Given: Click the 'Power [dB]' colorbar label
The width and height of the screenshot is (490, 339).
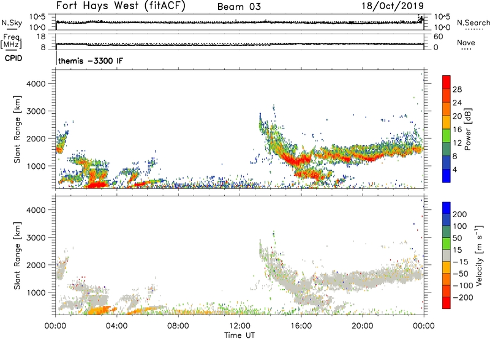Looking at the screenshot, I should [467, 129].
